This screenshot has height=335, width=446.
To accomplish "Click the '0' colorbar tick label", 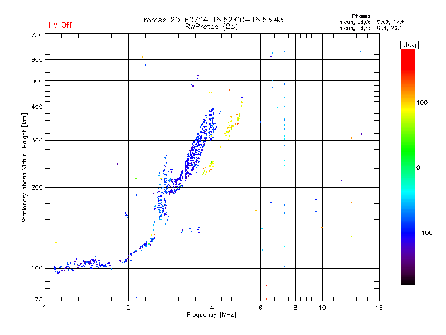I will click(418, 168).
